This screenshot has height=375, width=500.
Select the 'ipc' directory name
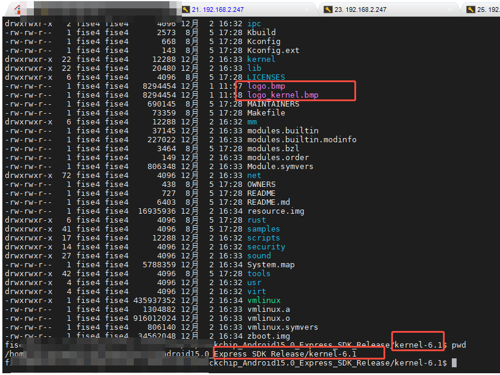(254, 24)
